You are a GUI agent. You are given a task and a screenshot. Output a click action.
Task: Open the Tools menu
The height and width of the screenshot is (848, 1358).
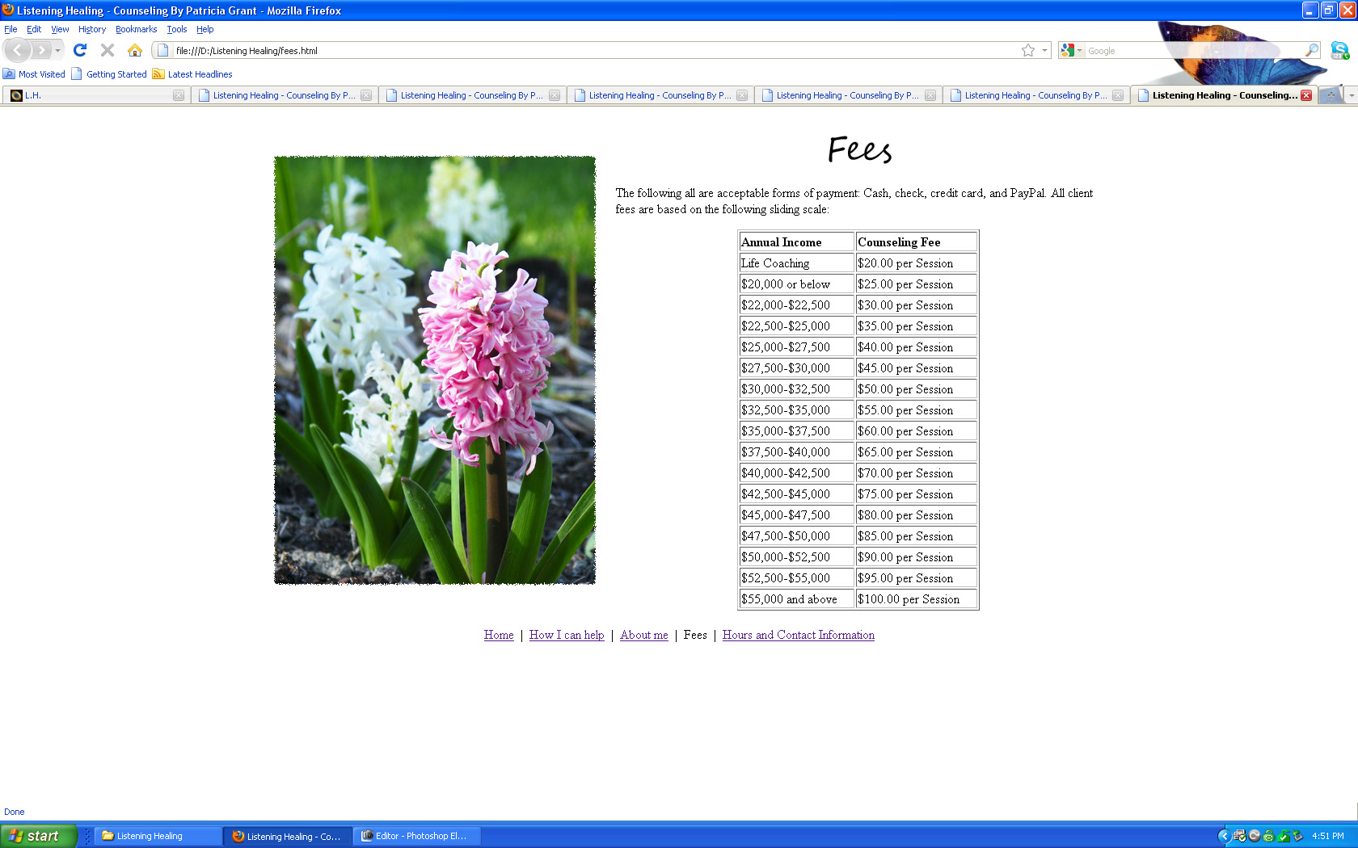click(x=176, y=29)
